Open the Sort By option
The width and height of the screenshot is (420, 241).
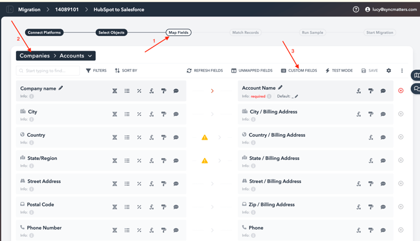126,70
